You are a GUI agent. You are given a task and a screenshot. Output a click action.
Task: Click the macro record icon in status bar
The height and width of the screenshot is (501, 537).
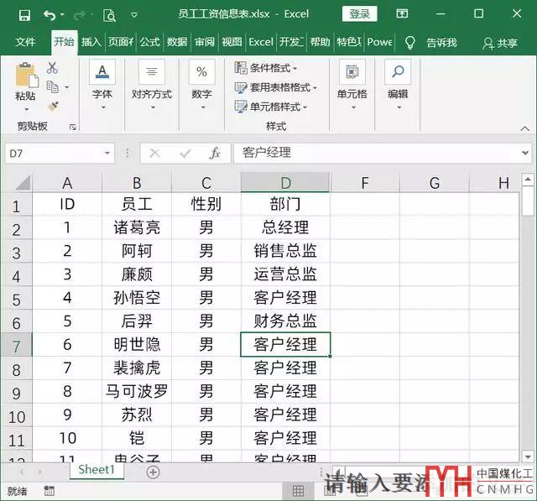pyautogui.click(x=49, y=491)
